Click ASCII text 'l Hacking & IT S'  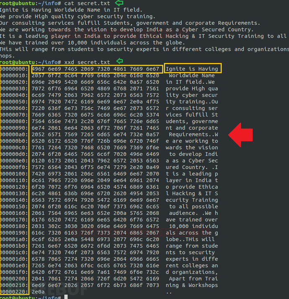coord(192,193)
